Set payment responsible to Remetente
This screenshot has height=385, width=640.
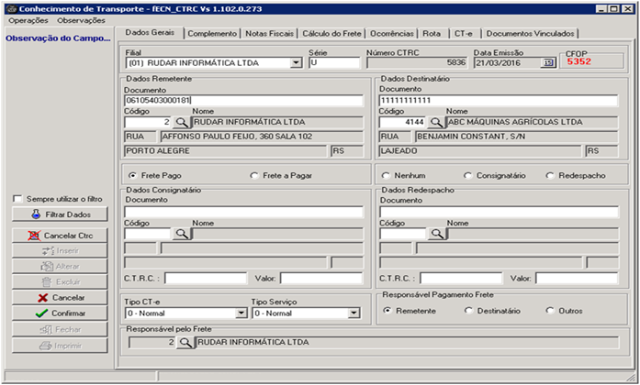(387, 311)
